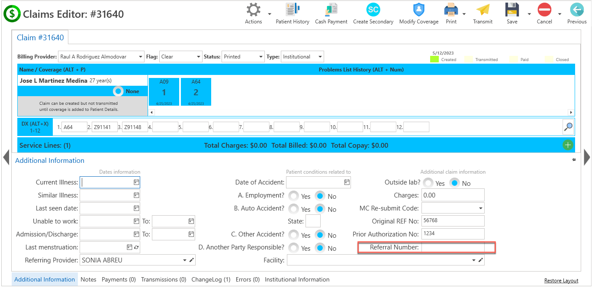Image resolution: width=595 pixels, height=288 pixels.
Task: Pin the Additional Information panel
Action: (574, 160)
